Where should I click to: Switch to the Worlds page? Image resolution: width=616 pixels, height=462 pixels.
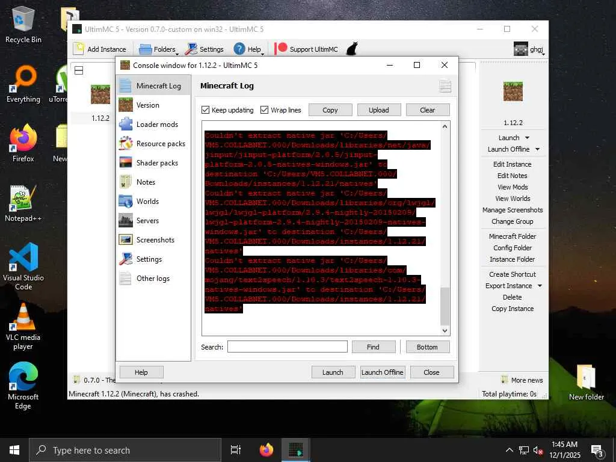pyautogui.click(x=153, y=201)
